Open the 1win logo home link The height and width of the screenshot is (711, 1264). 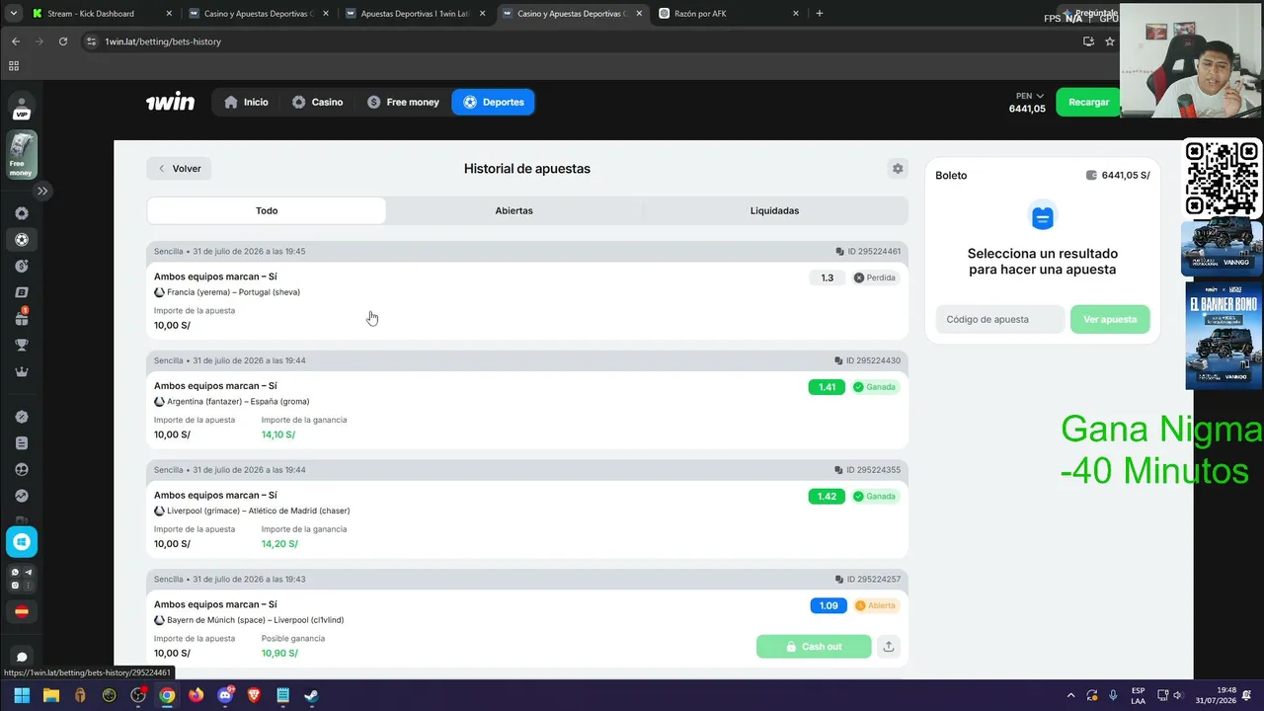[170, 102]
